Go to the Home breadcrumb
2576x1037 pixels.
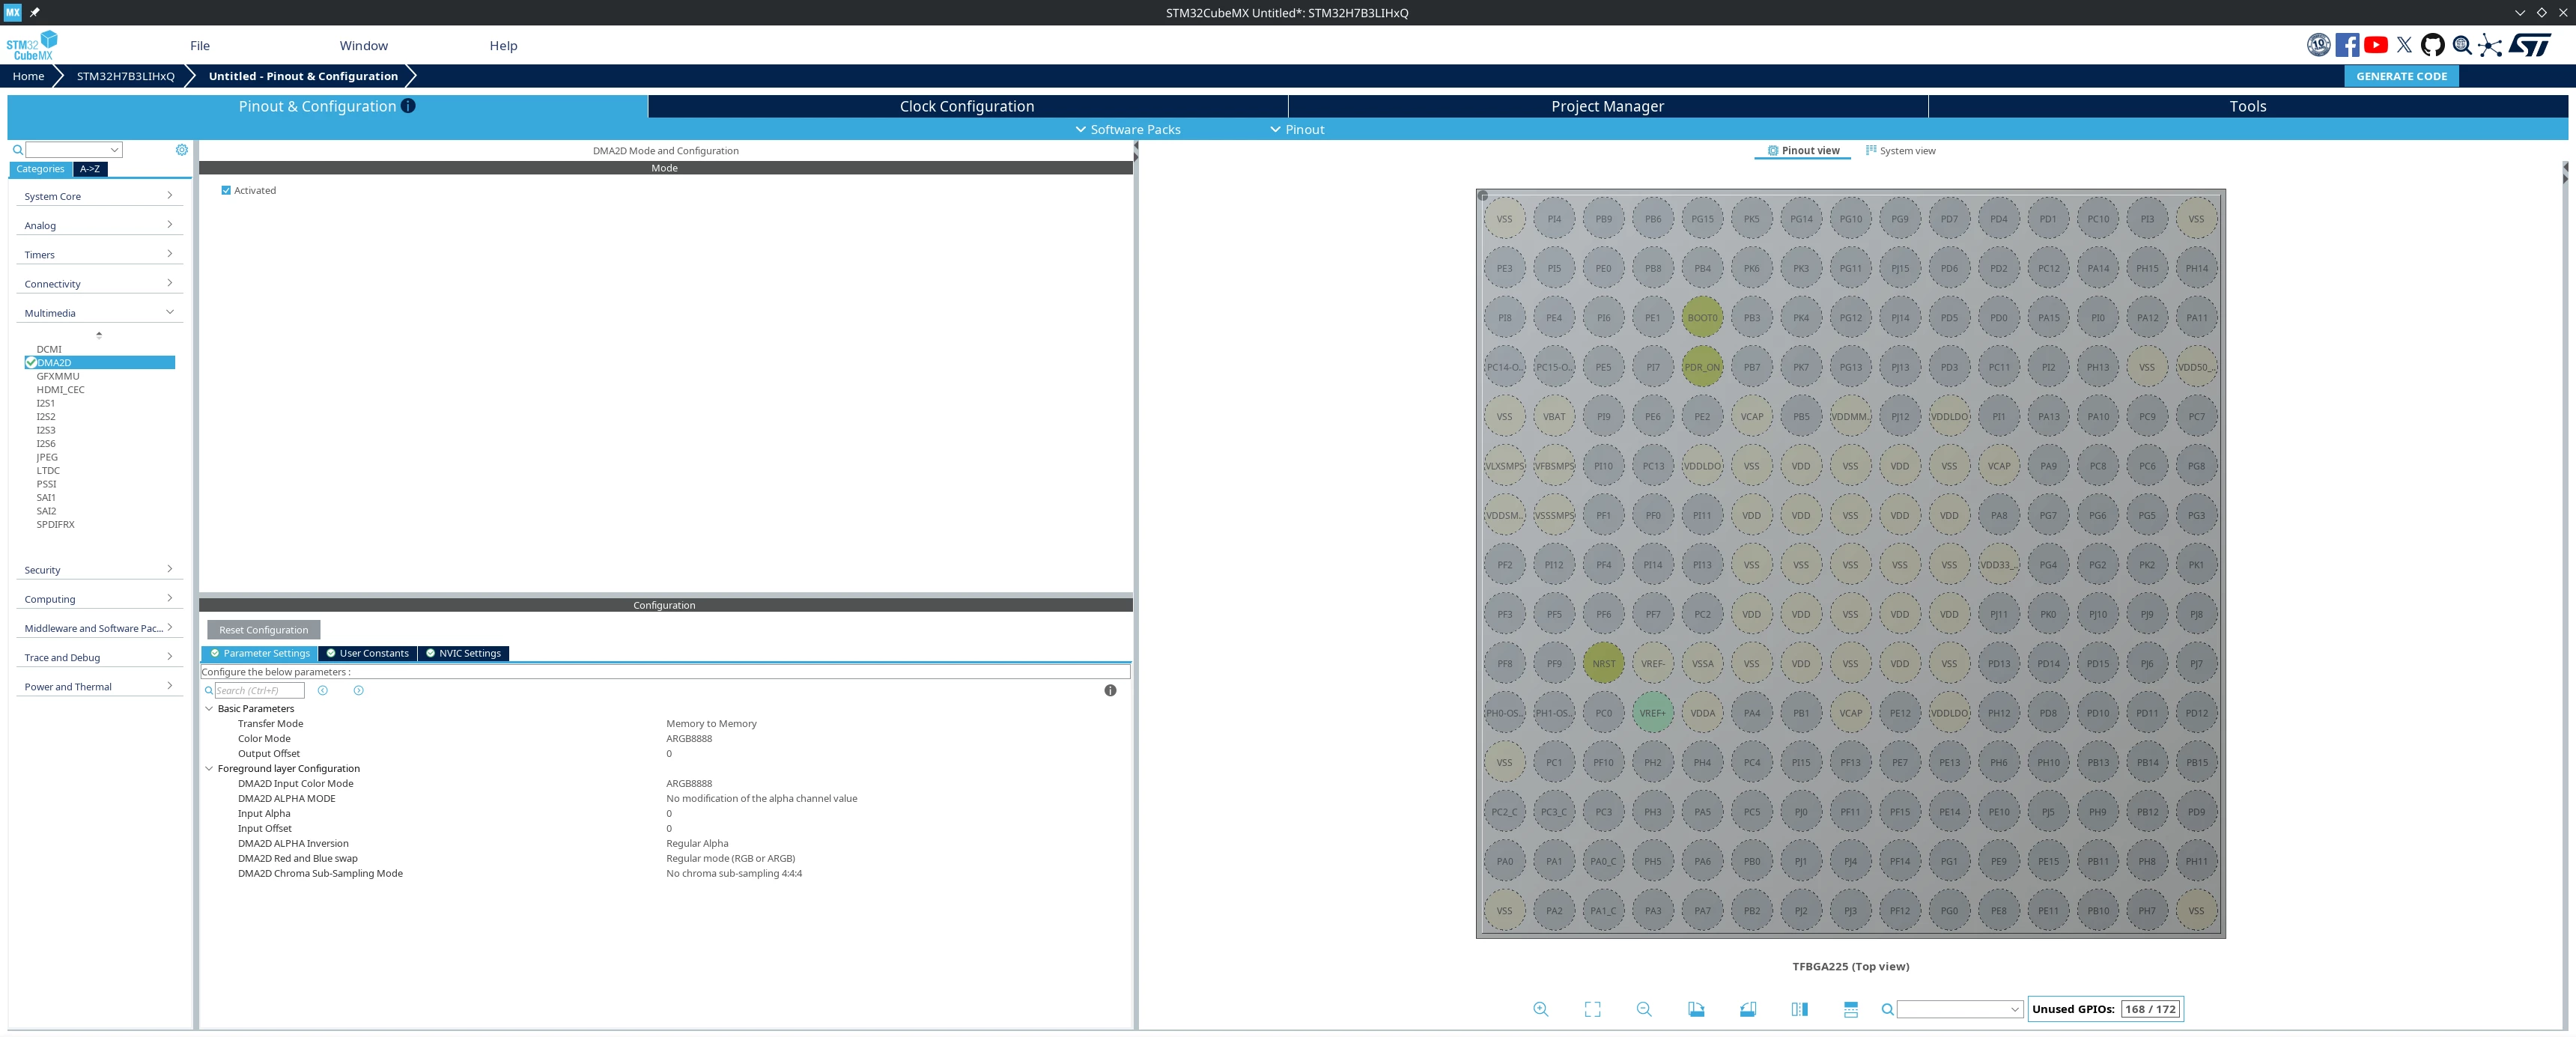tap(28, 76)
